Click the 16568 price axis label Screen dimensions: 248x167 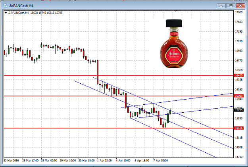238,70
